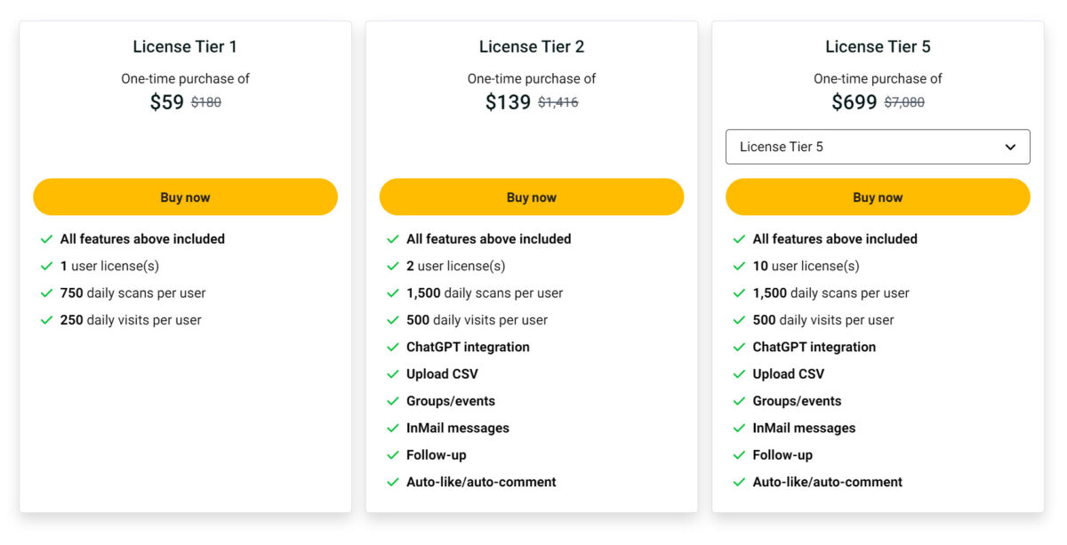Screen dimensions: 1067x545
Task: Click the License Tier 1 heading
Action: coord(184,46)
